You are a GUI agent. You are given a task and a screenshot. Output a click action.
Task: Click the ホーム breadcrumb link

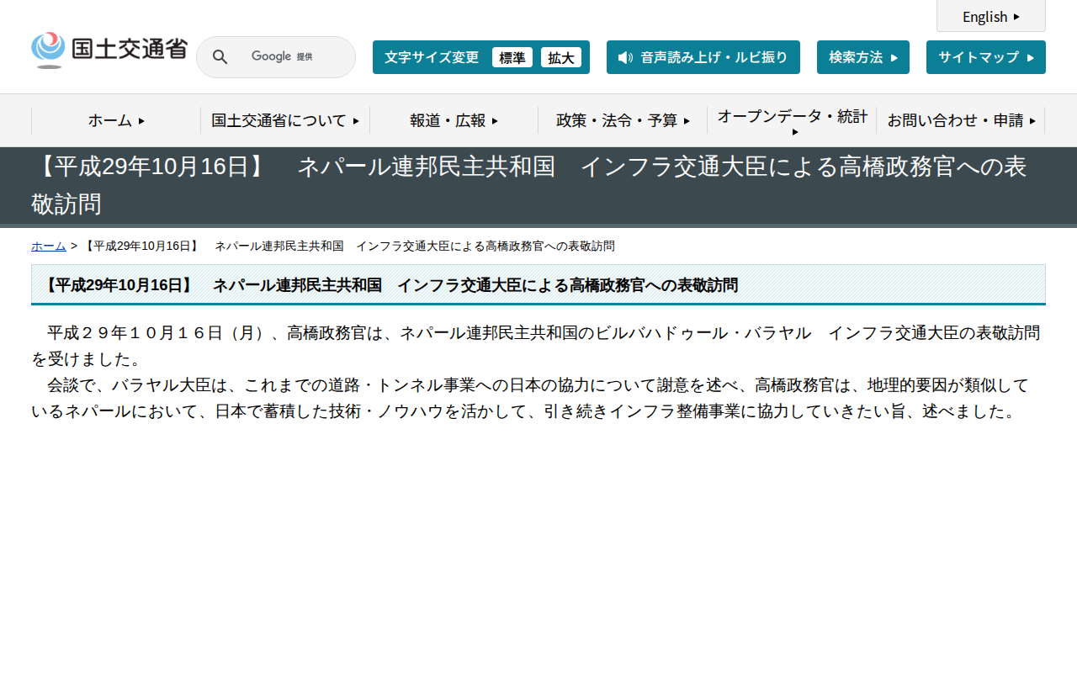[x=48, y=246]
